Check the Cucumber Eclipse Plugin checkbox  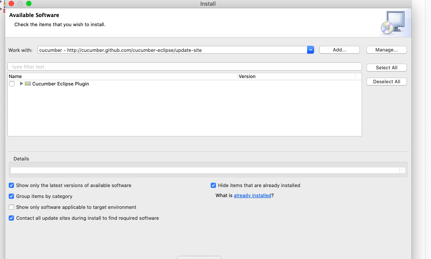[12, 84]
